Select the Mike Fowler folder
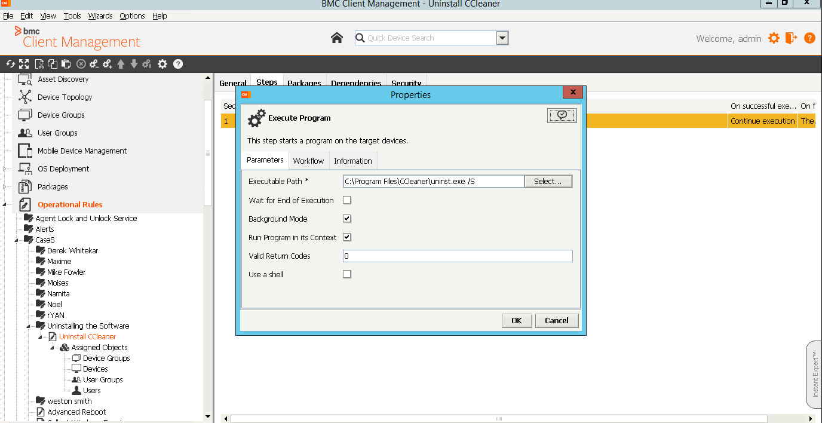822x423 pixels. pos(66,272)
